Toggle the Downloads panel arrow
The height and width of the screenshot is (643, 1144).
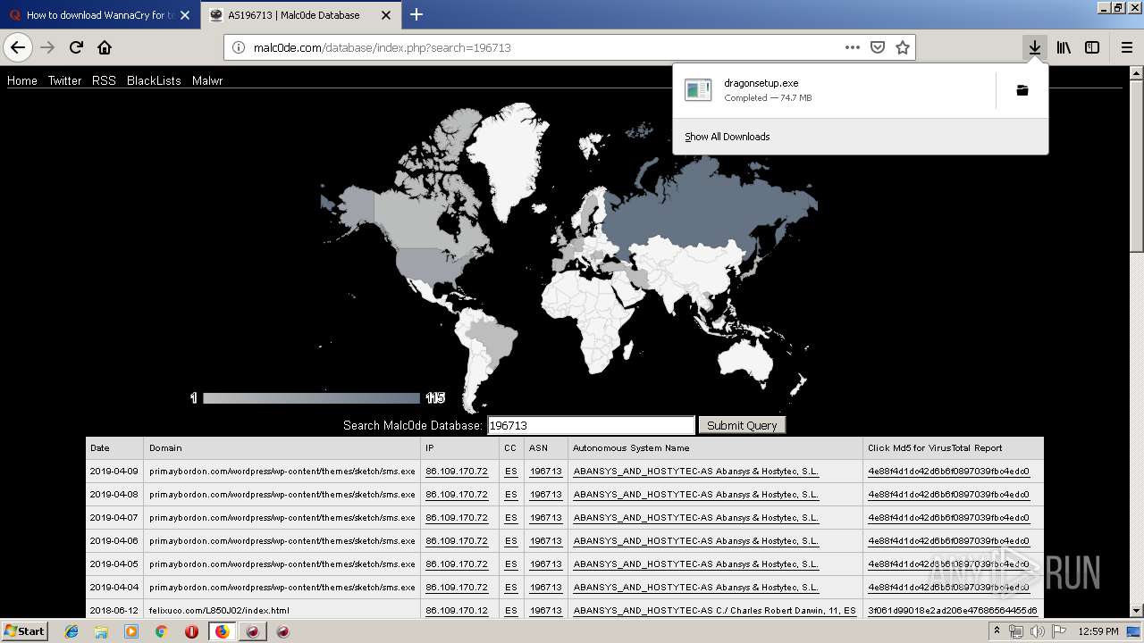pos(1034,47)
